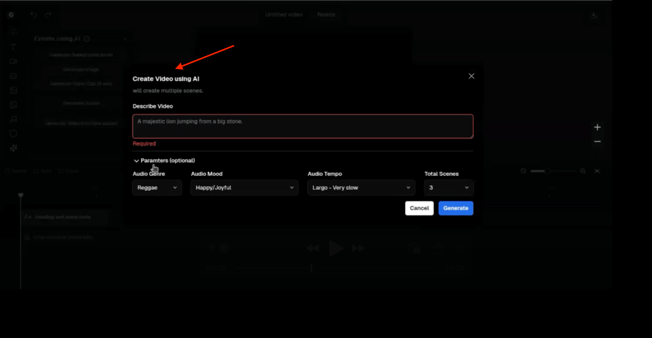652x338 pixels.
Task: Open the Total Scenes dropdown
Action: 449,188
